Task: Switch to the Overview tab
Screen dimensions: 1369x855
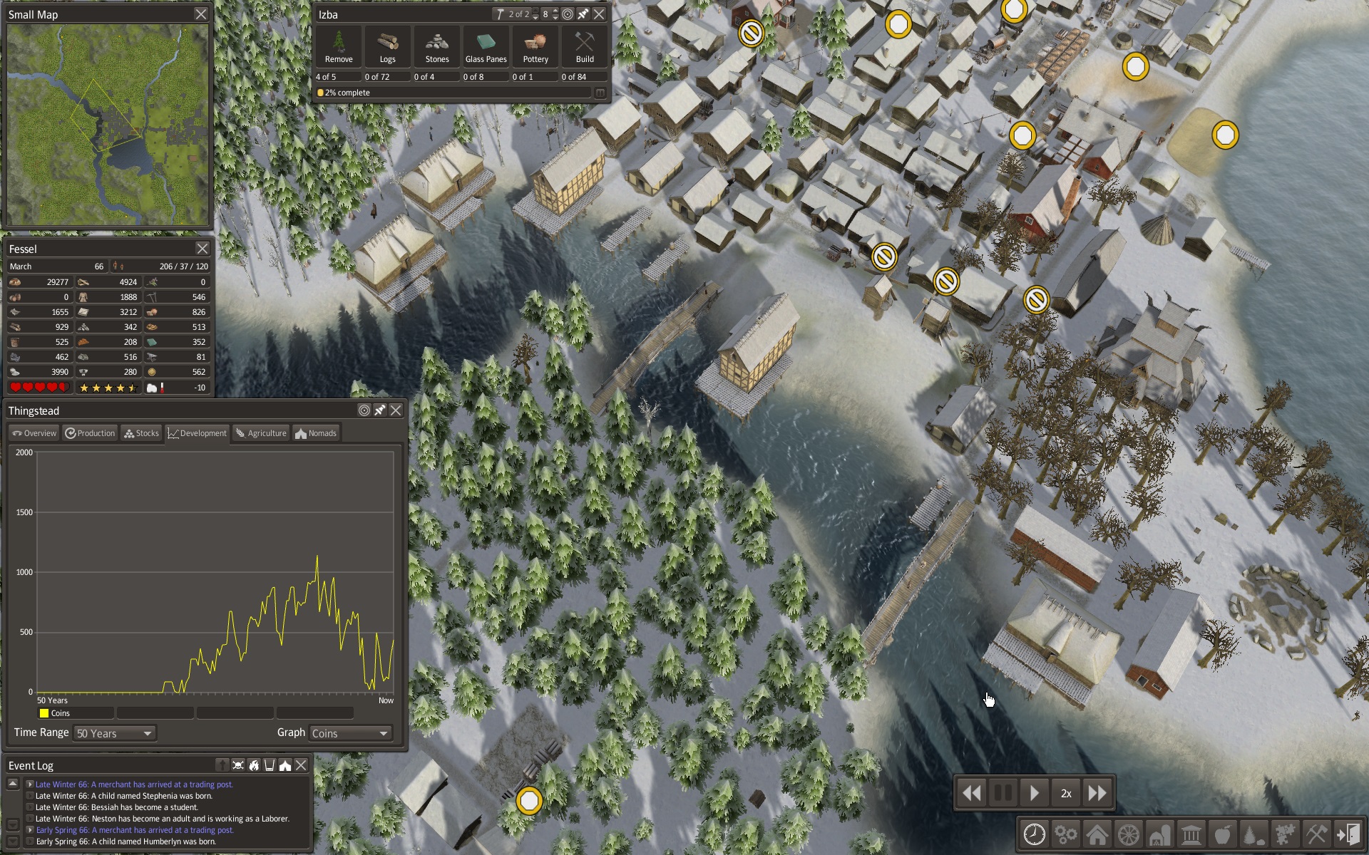Action: [x=34, y=433]
